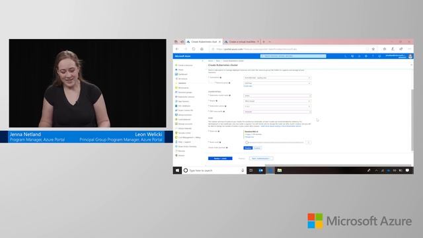Collapse the Azure left sidebar chevron

coord(203,61)
